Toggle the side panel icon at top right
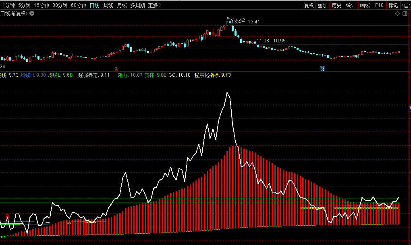Screen dimensions: 411x245 405,14
